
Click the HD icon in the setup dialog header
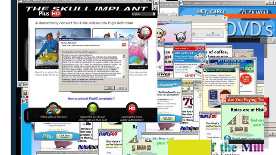pos(124,45)
